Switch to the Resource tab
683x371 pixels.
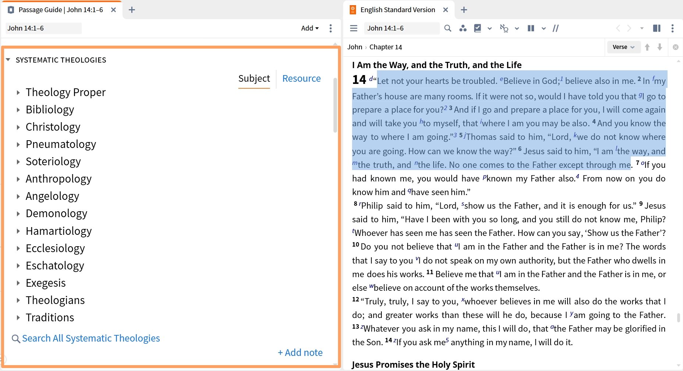302,78
